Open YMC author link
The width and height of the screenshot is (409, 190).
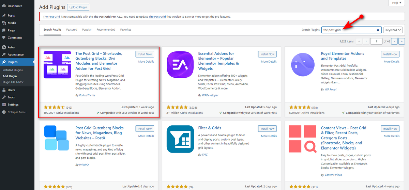pos(204,155)
